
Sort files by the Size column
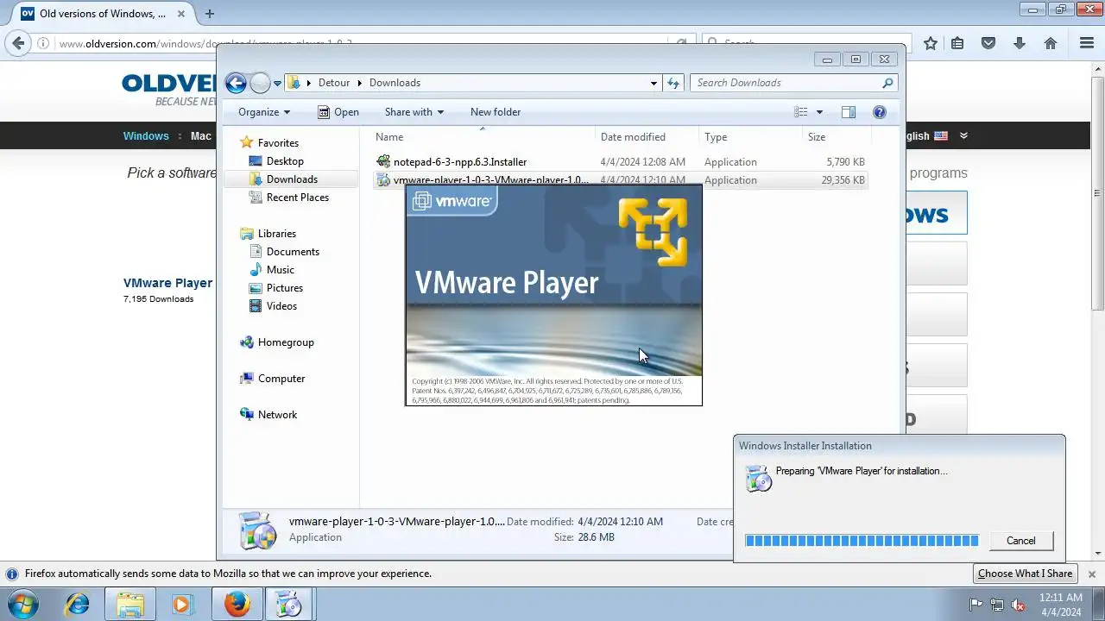837,137
